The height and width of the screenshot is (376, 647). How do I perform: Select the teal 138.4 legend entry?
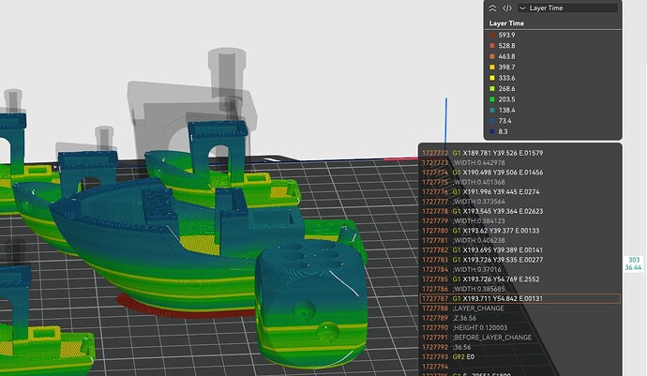pyautogui.click(x=503, y=111)
